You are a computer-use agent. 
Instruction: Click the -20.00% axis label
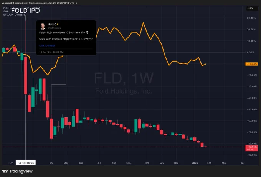point(252,75)
